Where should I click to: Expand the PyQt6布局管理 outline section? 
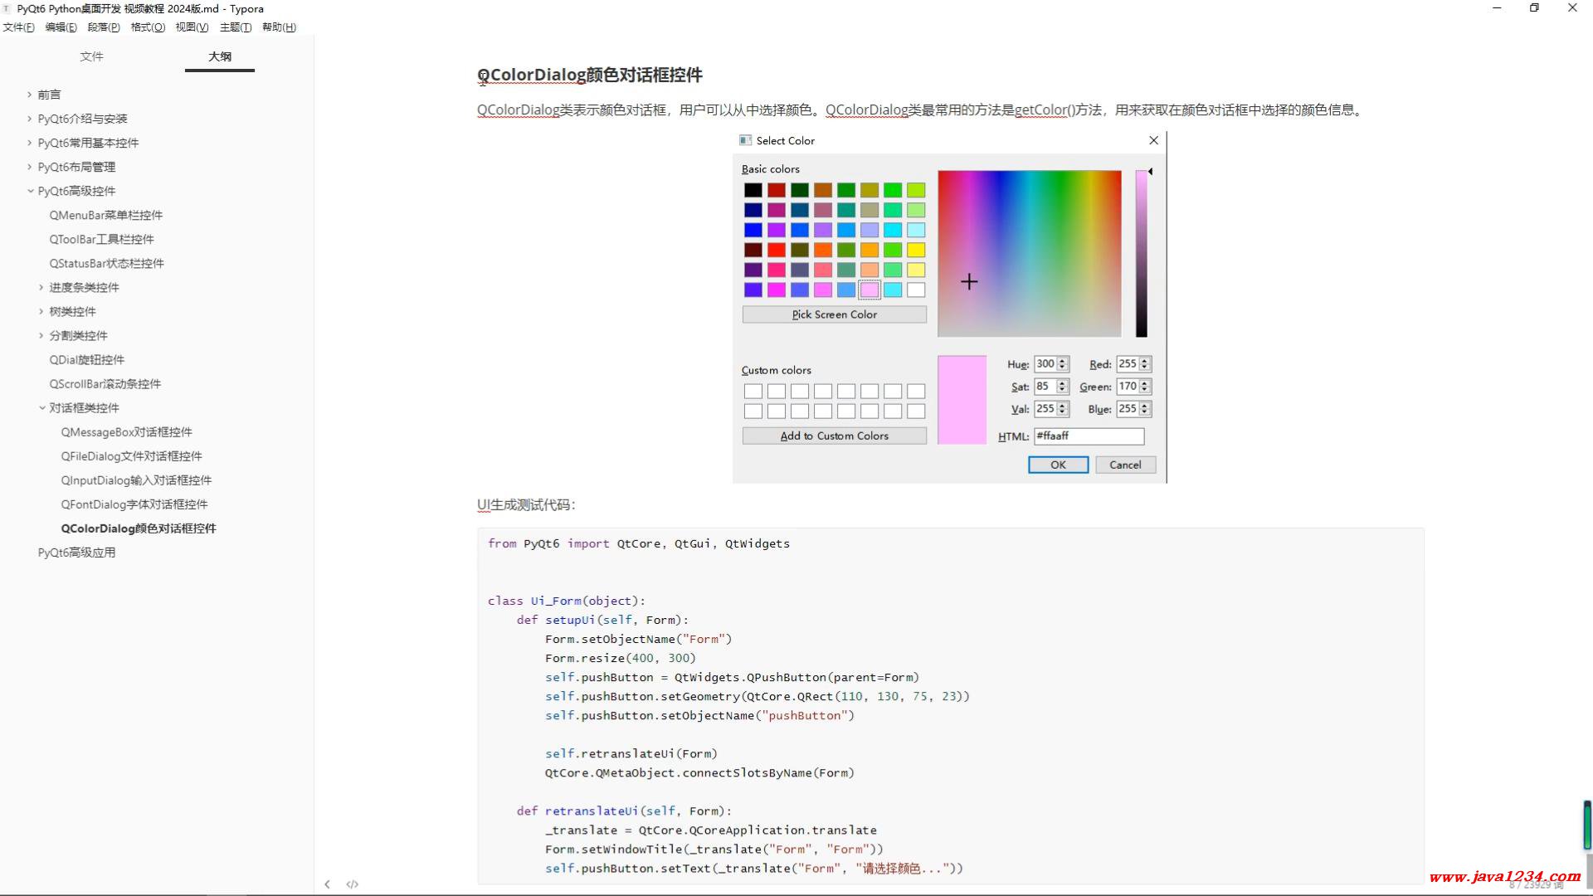(30, 167)
